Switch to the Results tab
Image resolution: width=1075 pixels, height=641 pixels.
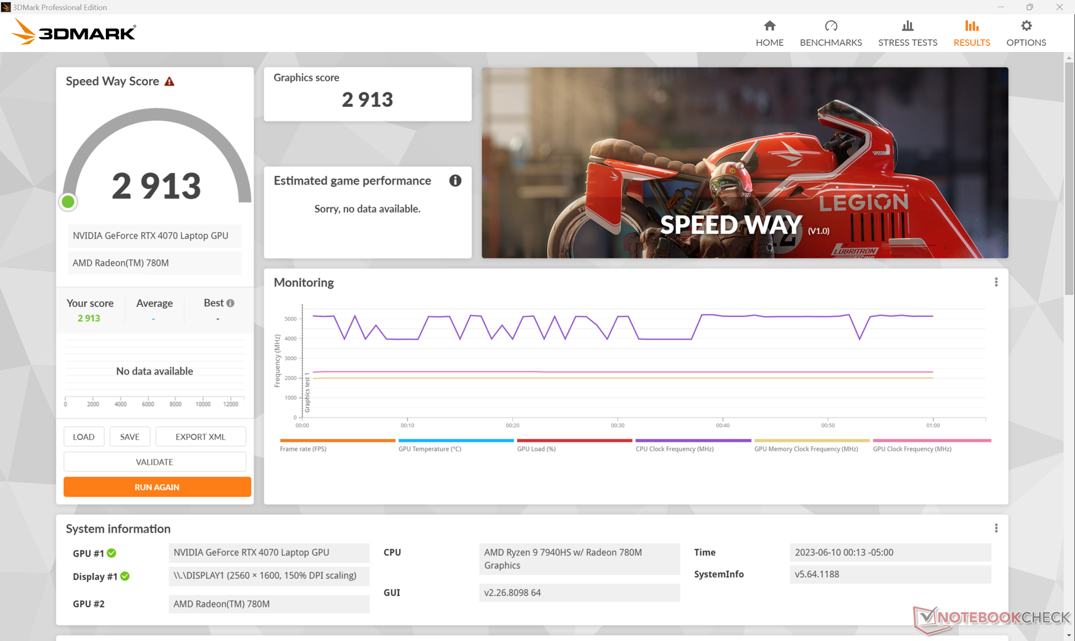971,34
